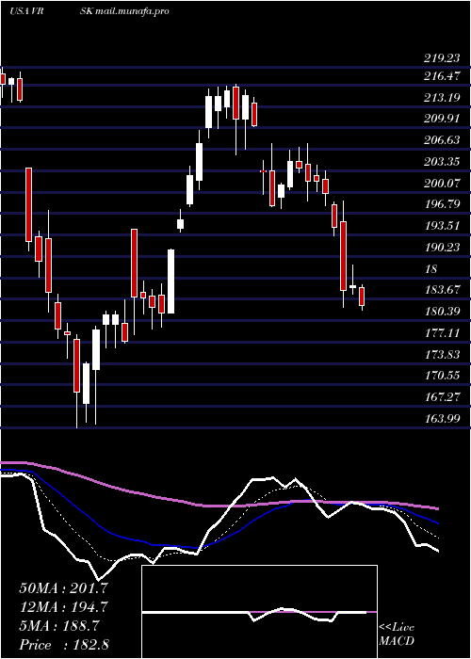Click the 180.39 price level label
Viewport: 471px width, 659px height.
(442, 312)
